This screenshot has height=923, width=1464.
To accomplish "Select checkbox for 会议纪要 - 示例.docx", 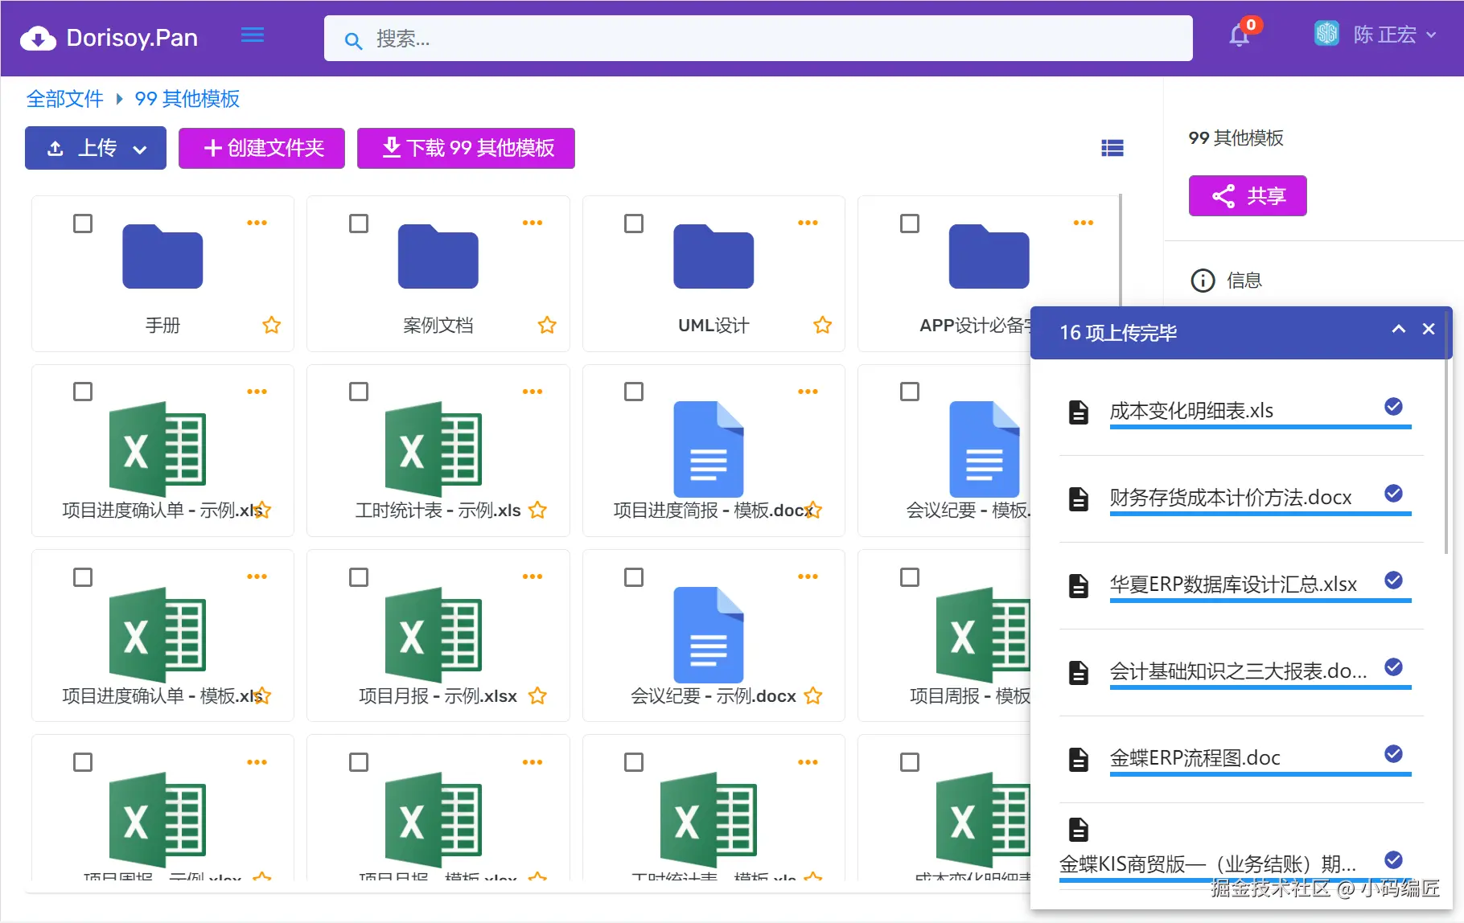I will [x=634, y=577].
